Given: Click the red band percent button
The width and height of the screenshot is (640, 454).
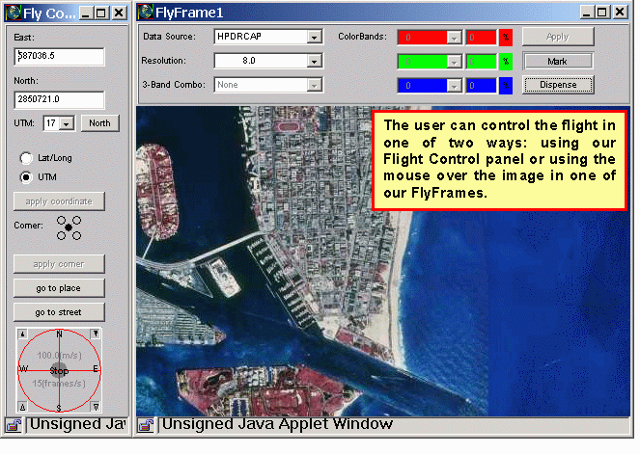Looking at the screenshot, I should pyautogui.click(x=506, y=38).
